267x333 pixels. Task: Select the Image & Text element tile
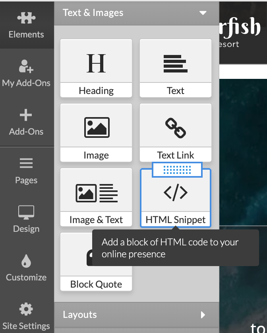coord(96,197)
